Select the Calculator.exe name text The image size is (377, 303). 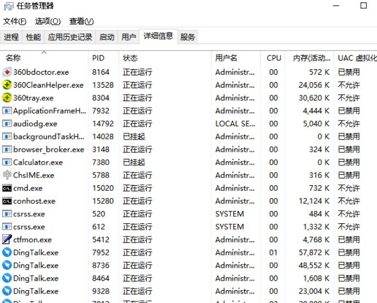[x=38, y=162]
